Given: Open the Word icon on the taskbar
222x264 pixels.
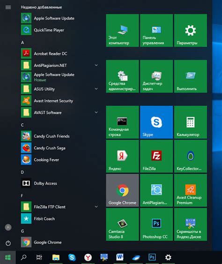Looking at the screenshot, I should [120, 257].
